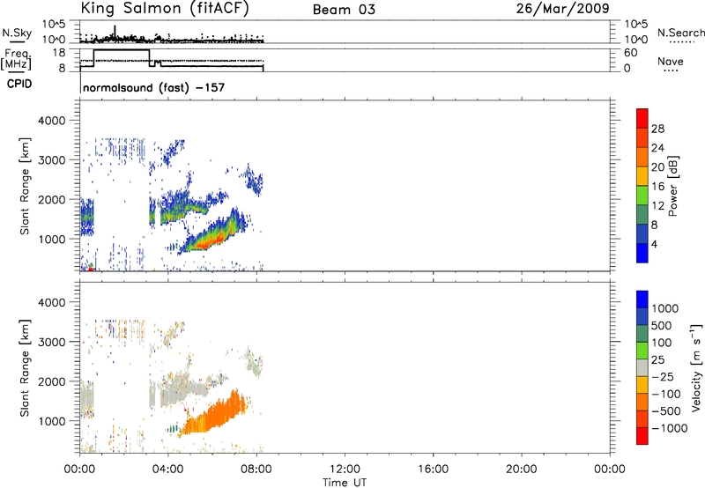This screenshot has height=488, width=705.
Task: Click '1000' tick on Velocity colorbar
Action: [x=664, y=308]
